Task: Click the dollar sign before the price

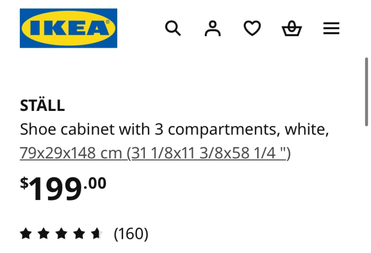Action: point(24,183)
